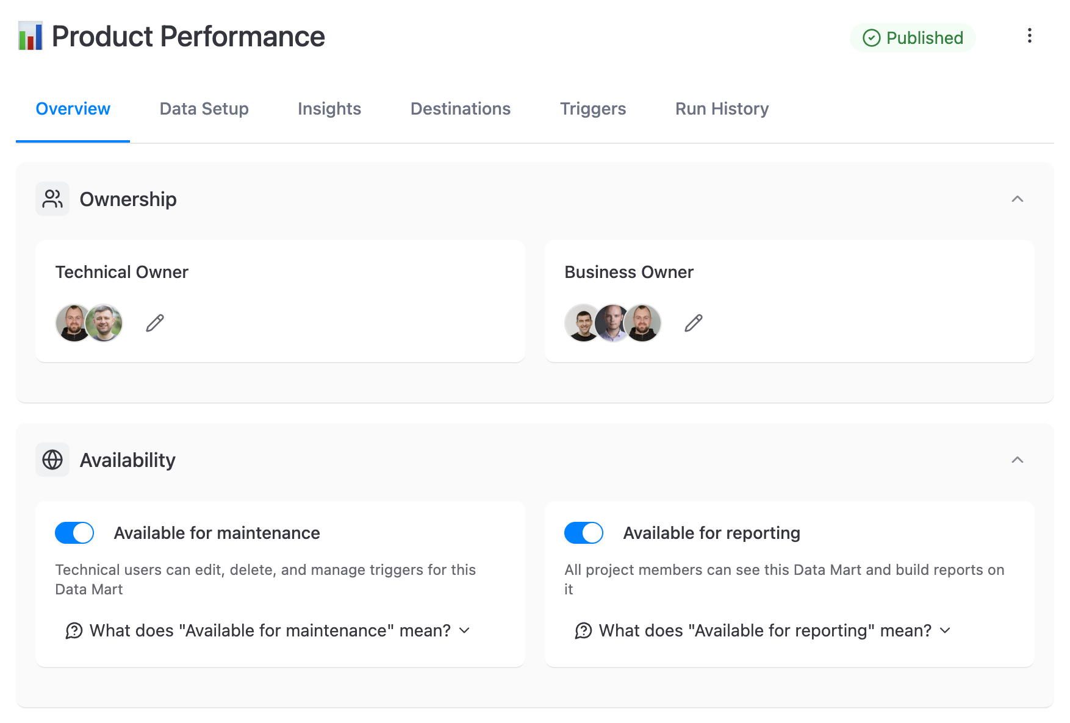Click help icon for reporting explanation
The image size is (1070, 723).
point(583,631)
